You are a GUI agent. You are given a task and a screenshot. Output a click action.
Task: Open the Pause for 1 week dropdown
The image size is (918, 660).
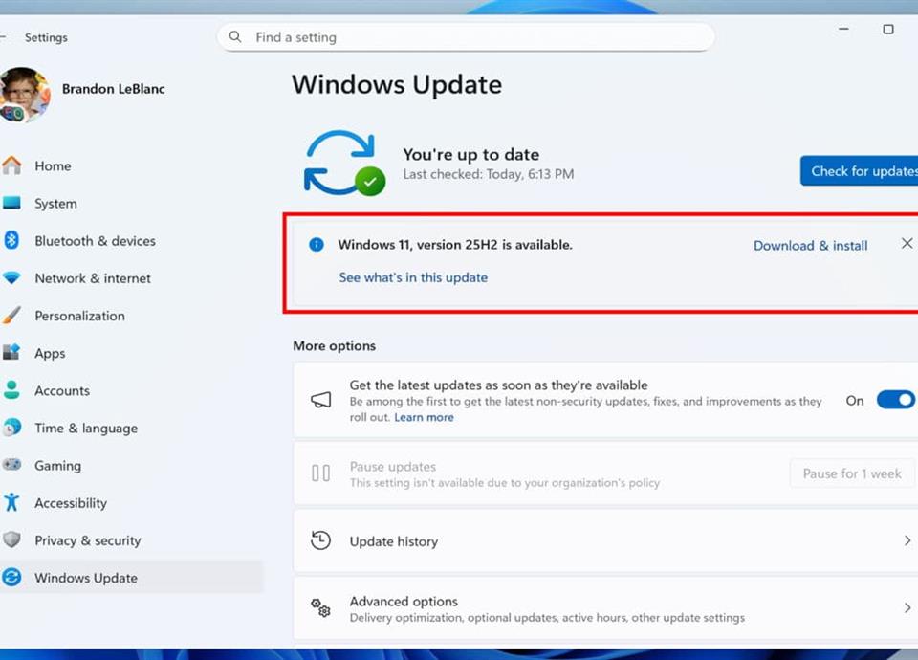coord(851,474)
